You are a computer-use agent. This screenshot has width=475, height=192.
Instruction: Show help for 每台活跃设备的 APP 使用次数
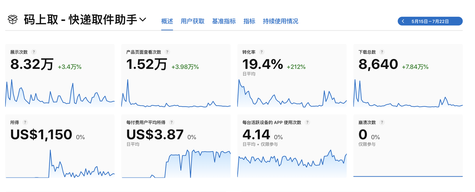307,122
